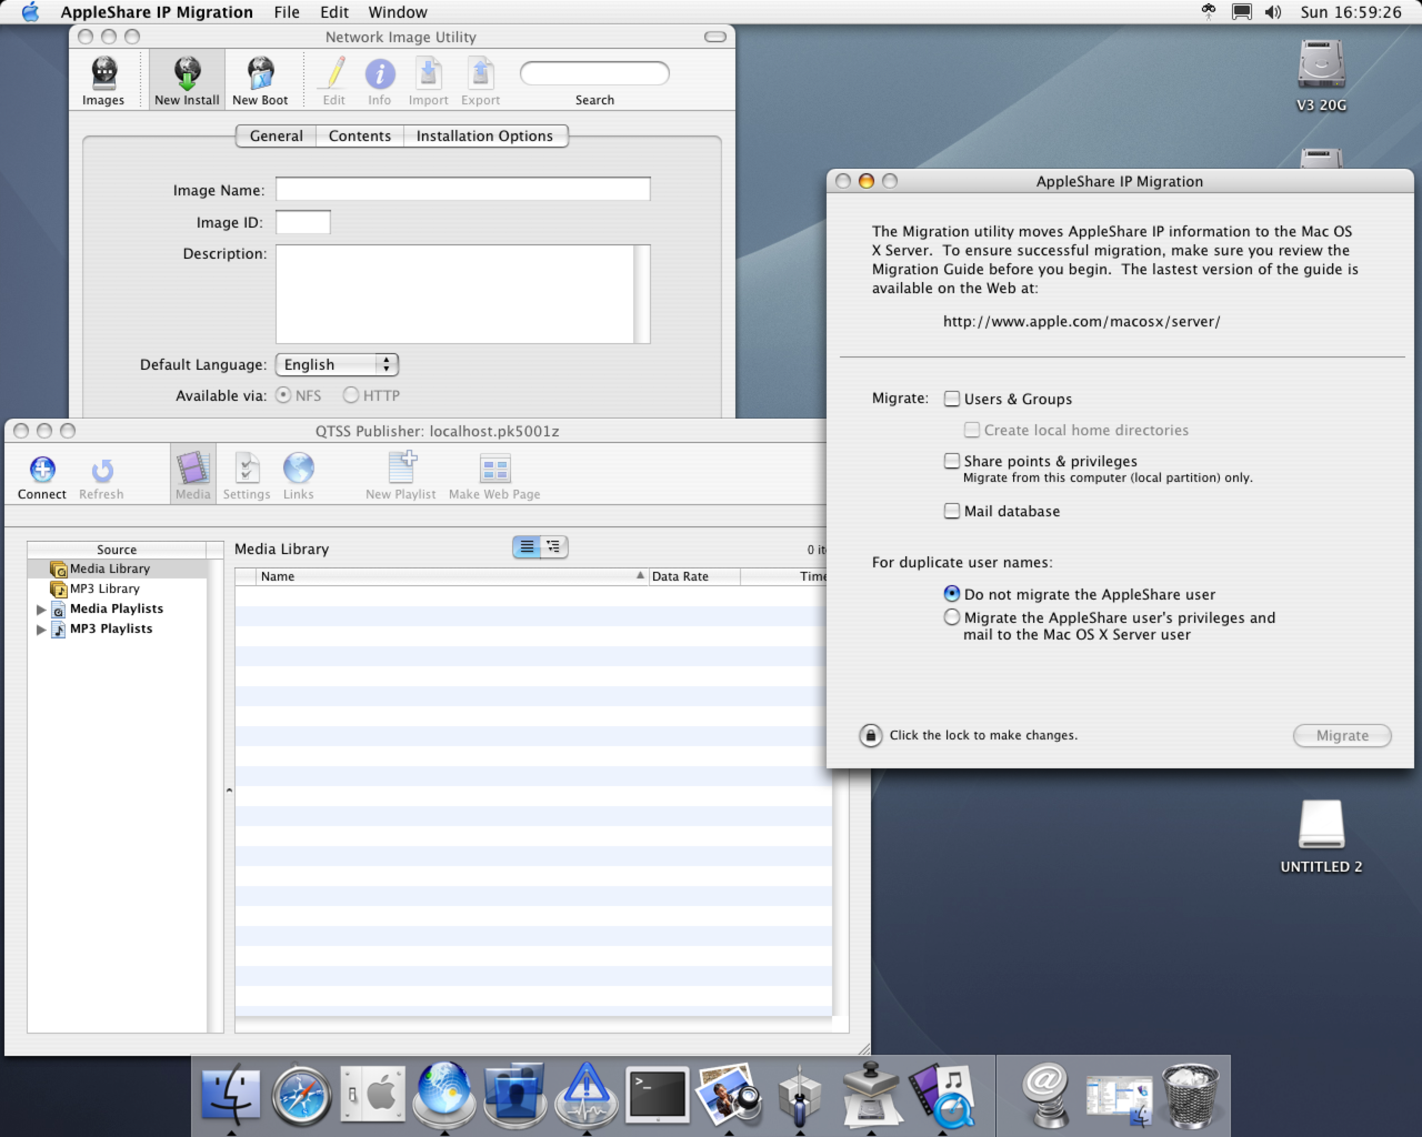Open Settings in QTSS Publisher toolbar
Screen dimensions: 1422x1137
pos(247,476)
